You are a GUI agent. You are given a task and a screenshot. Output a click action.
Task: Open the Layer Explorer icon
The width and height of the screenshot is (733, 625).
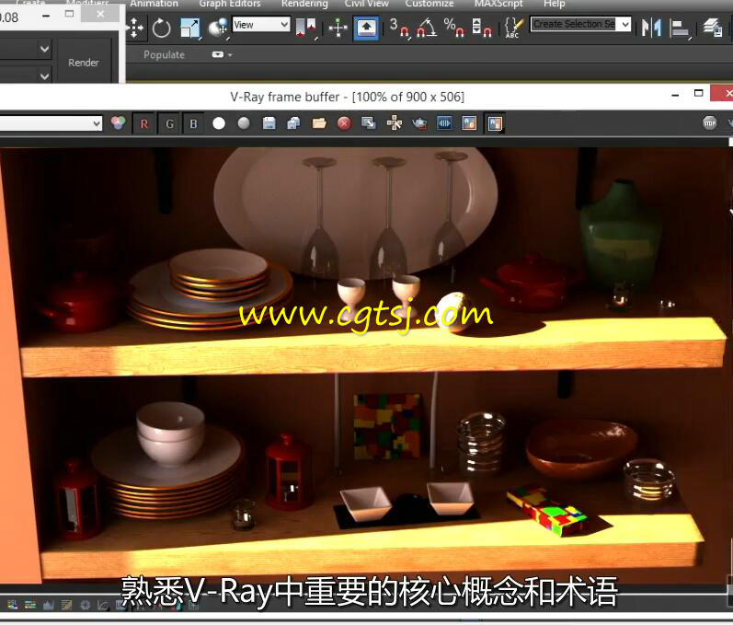tap(713, 28)
